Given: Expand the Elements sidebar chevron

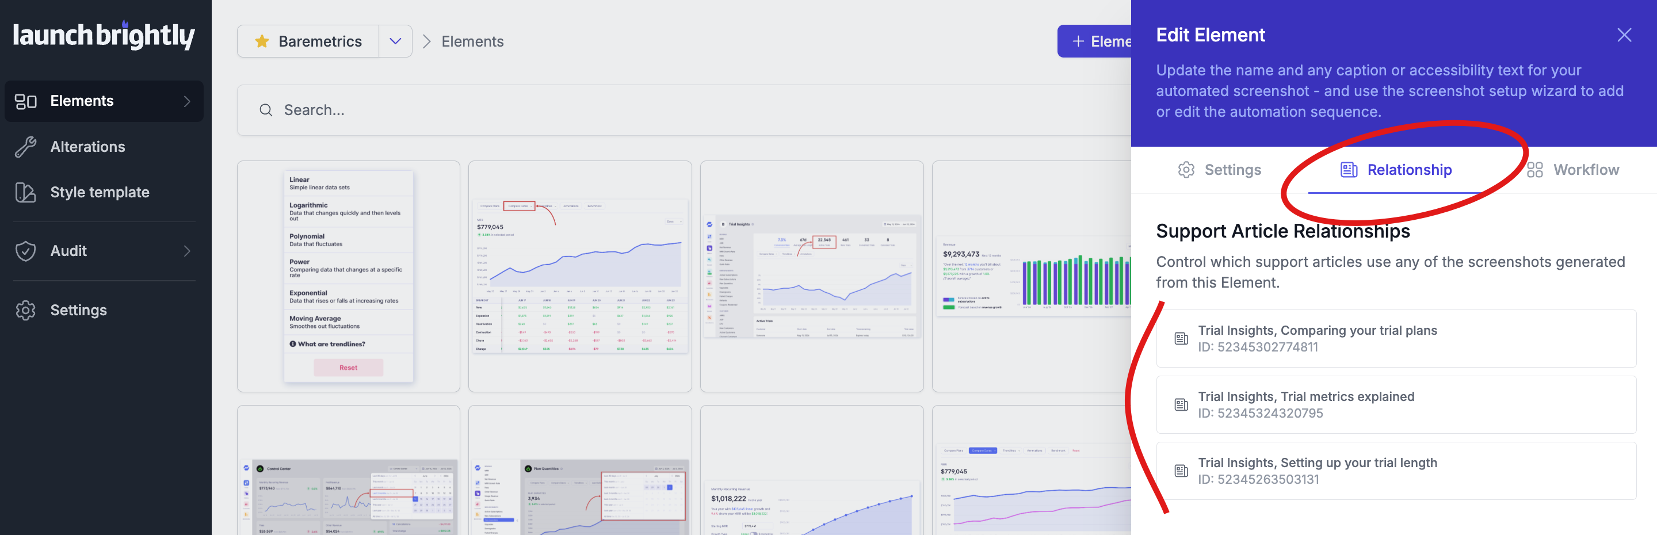Looking at the screenshot, I should pos(186,101).
